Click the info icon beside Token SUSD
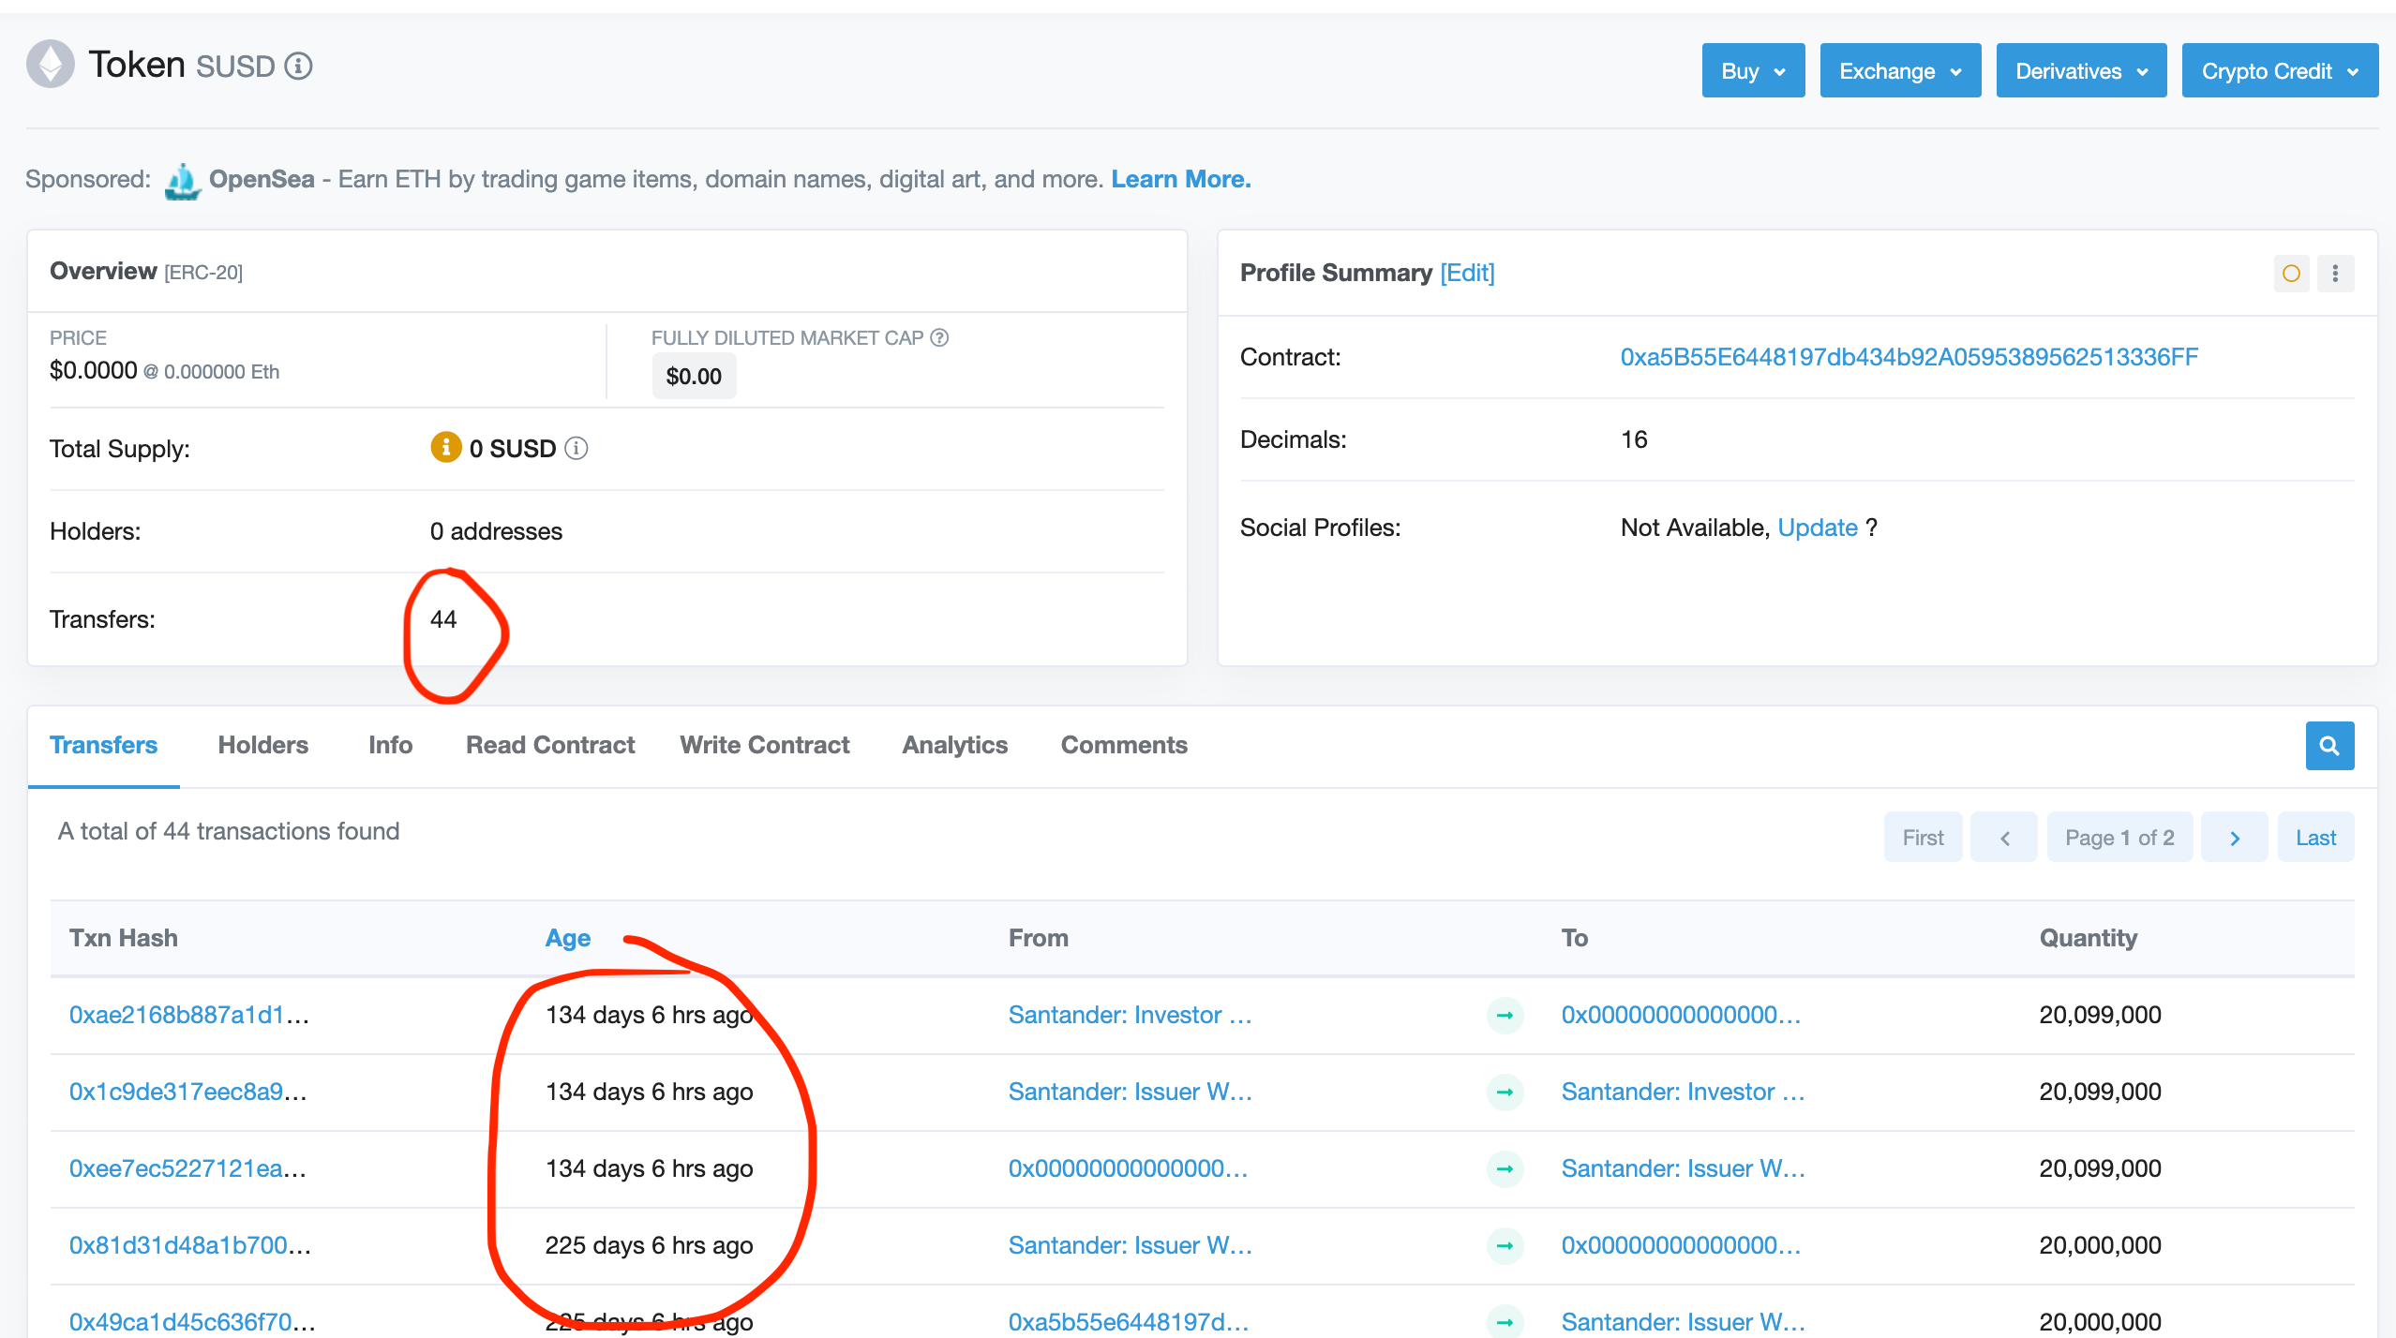The width and height of the screenshot is (2396, 1338). (298, 67)
